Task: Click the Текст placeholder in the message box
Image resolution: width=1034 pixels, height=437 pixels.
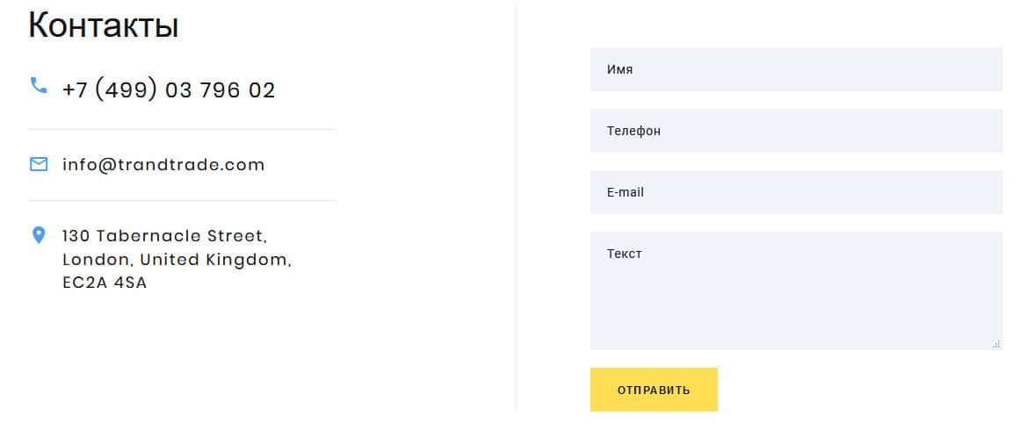Action: coord(625,254)
